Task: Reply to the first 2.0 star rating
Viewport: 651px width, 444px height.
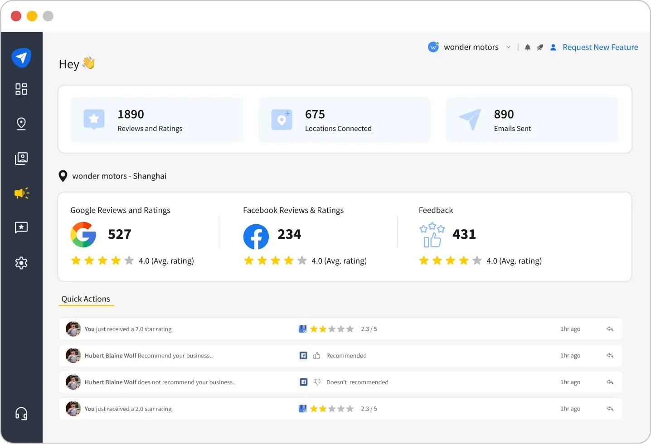Action: coord(610,329)
